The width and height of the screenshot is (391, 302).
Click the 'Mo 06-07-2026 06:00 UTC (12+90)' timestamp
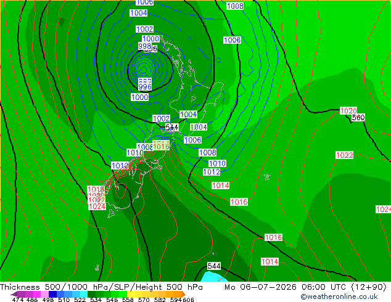point(305,287)
